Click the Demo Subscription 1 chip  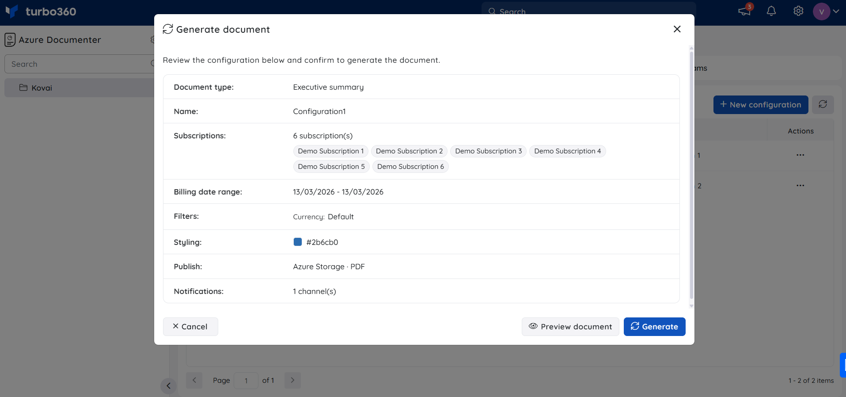pyautogui.click(x=331, y=151)
